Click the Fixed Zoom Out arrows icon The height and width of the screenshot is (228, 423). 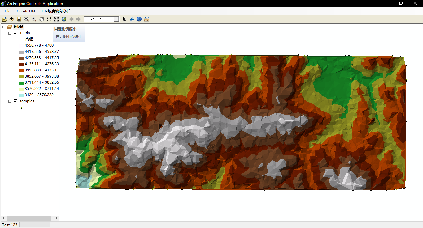(x=56, y=19)
